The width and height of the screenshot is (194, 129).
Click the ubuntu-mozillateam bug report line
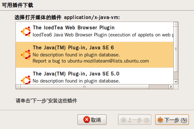91,61
